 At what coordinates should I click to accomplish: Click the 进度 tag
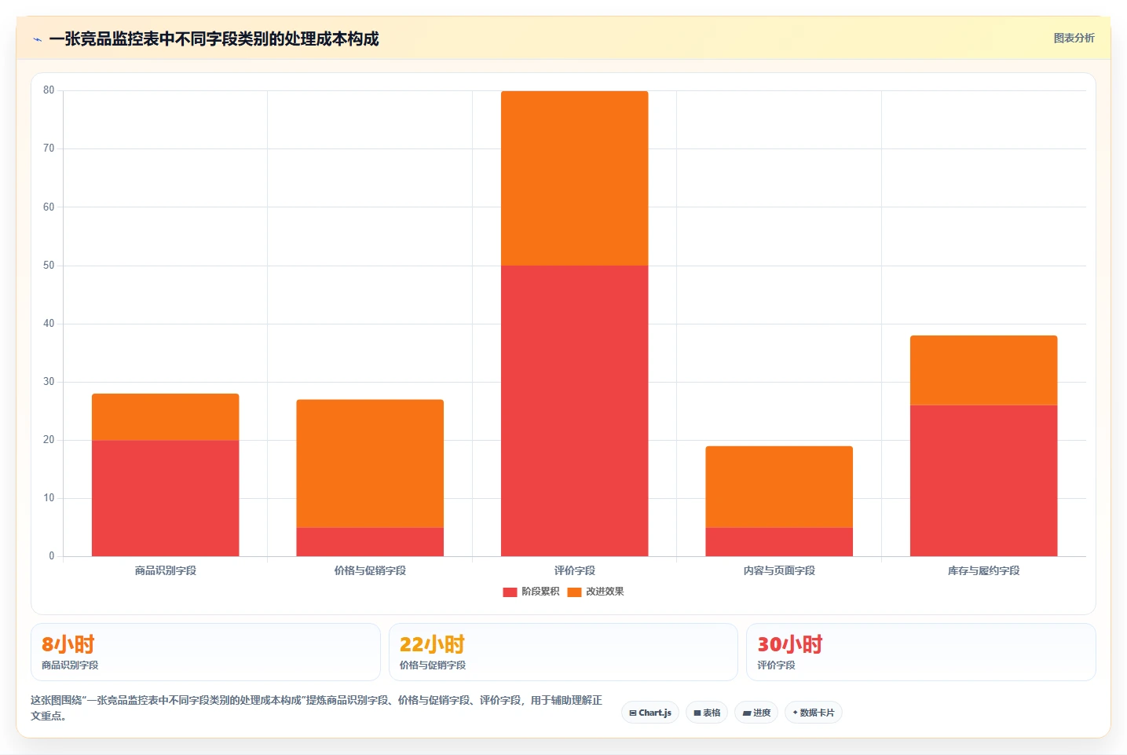(756, 713)
